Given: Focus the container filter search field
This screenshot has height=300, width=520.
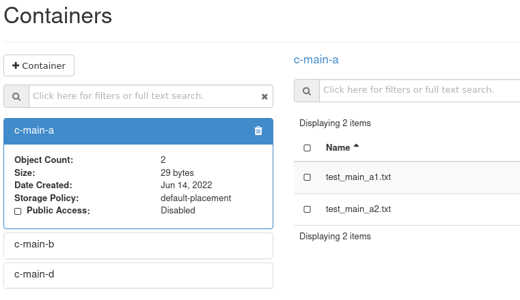Looking at the screenshot, I should (143, 96).
